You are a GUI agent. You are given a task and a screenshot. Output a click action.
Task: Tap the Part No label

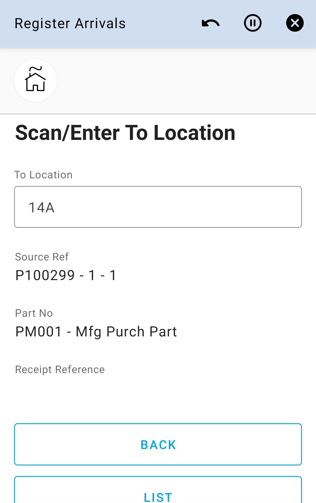pyautogui.click(x=34, y=313)
